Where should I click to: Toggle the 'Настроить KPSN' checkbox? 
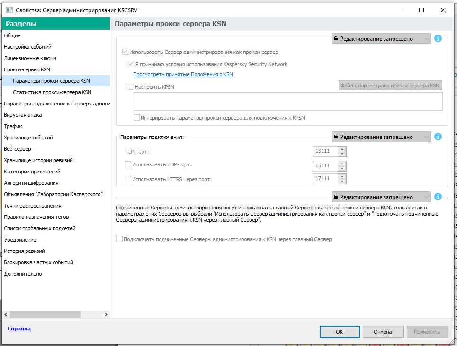pyautogui.click(x=131, y=87)
